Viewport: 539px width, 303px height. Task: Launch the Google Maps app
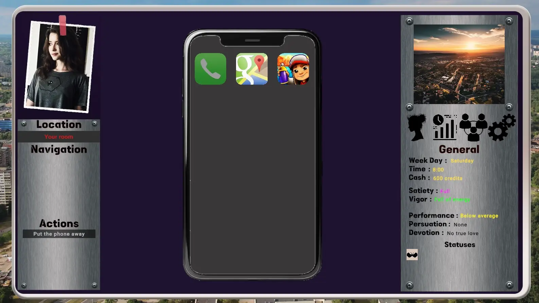click(252, 69)
